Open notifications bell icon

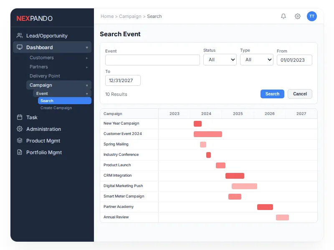(283, 16)
